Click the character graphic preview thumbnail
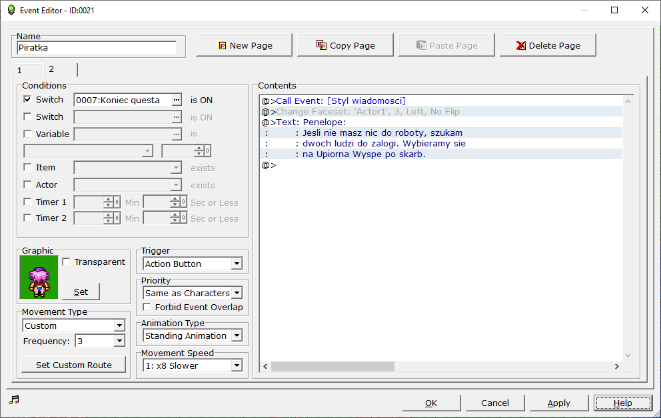Screen dimensions: 661x418 pos(39,277)
